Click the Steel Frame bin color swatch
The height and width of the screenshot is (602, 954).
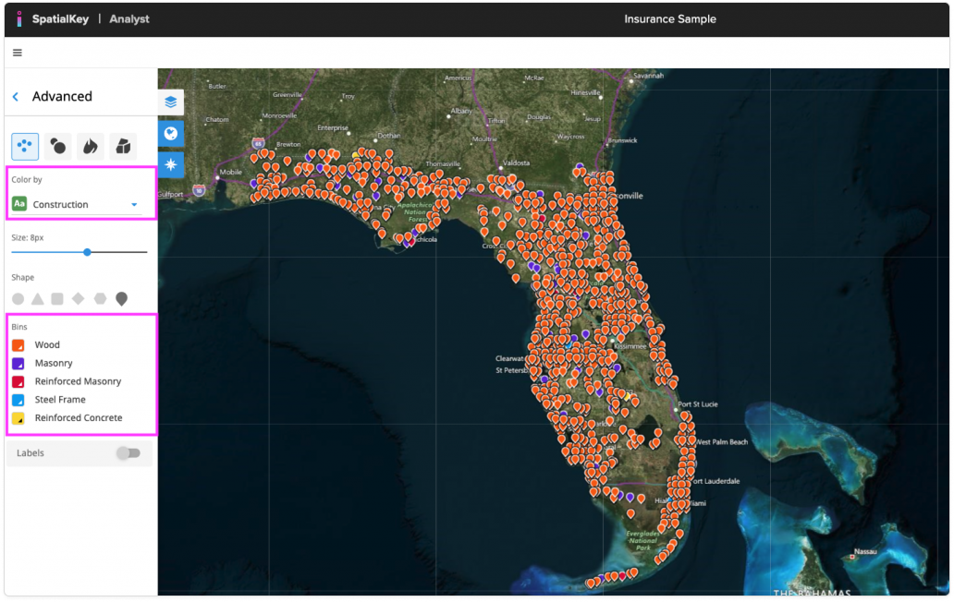pyautogui.click(x=18, y=400)
